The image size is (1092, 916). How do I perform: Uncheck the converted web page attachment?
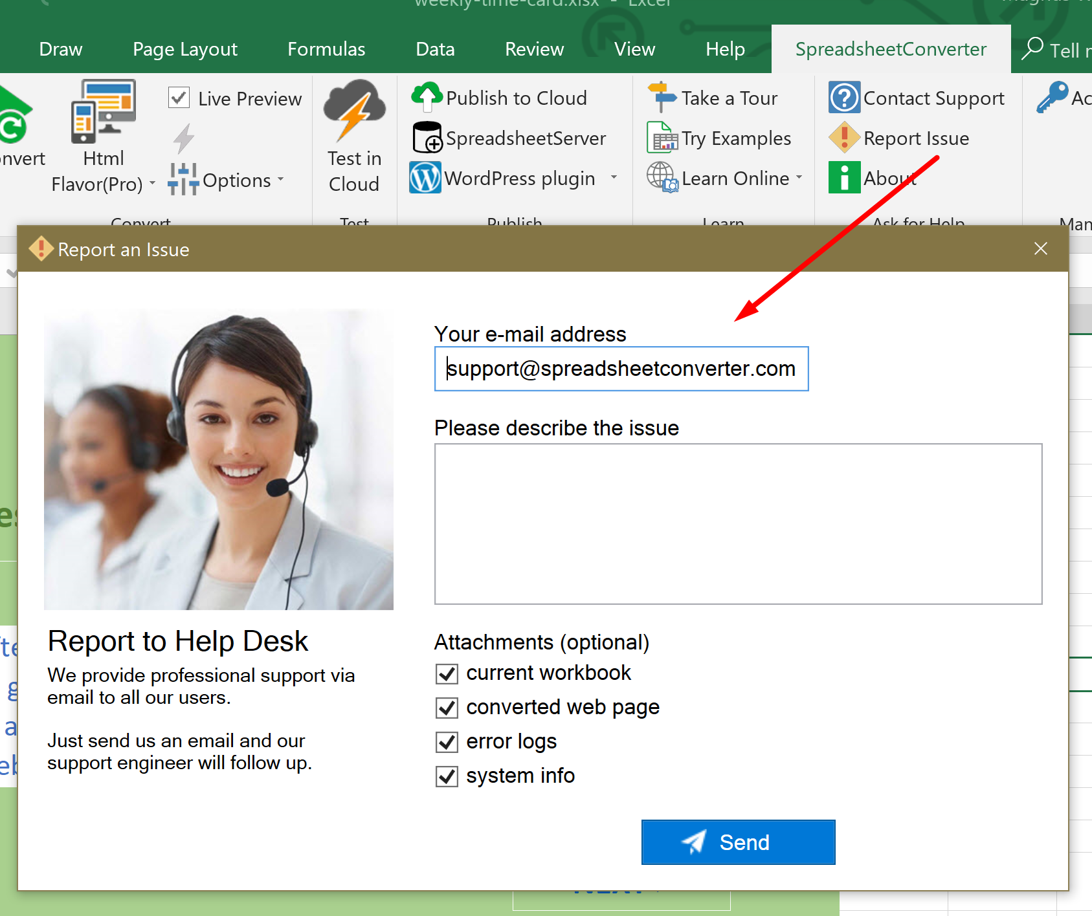(x=446, y=707)
